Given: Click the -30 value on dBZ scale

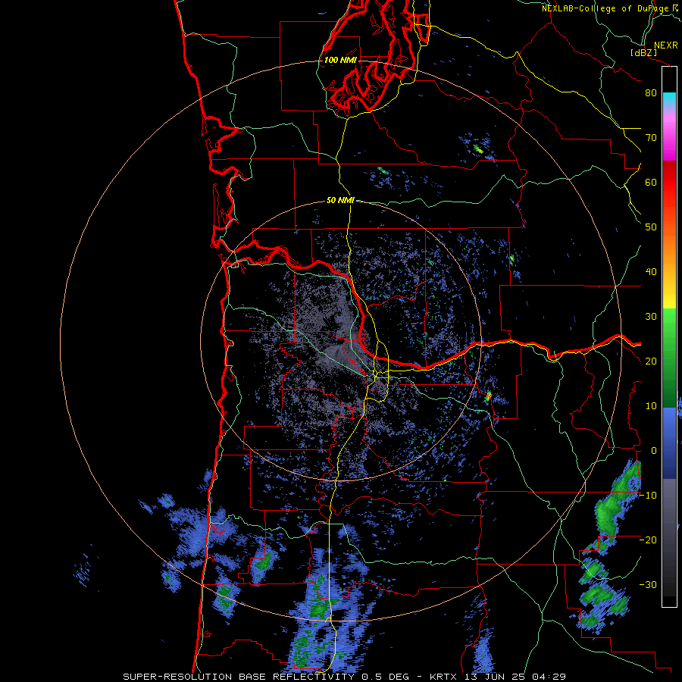Looking at the screenshot, I should click(648, 584).
